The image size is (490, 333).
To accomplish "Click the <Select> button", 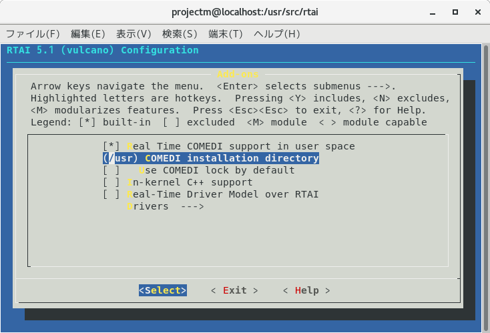I will tap(163, 290).
